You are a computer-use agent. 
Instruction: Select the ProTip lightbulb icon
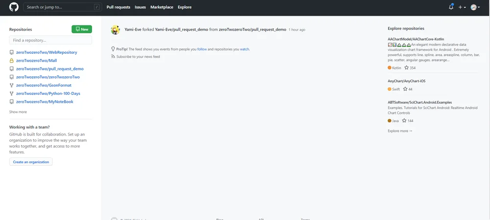[x=113, y=49]
